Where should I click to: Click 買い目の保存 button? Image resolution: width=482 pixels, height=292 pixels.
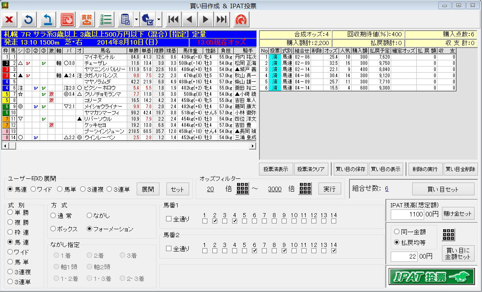pos(350,169)
